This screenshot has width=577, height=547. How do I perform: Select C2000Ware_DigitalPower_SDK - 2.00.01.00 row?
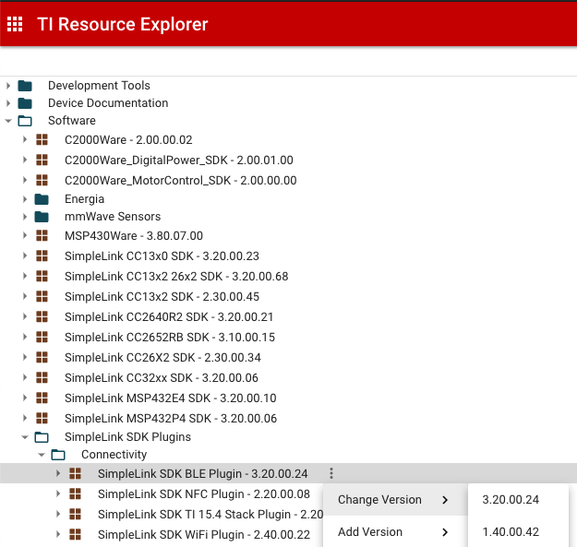coord(179,160)
